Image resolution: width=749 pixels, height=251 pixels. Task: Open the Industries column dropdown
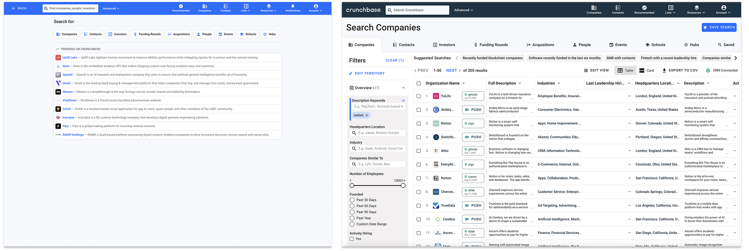coord(559,83)
